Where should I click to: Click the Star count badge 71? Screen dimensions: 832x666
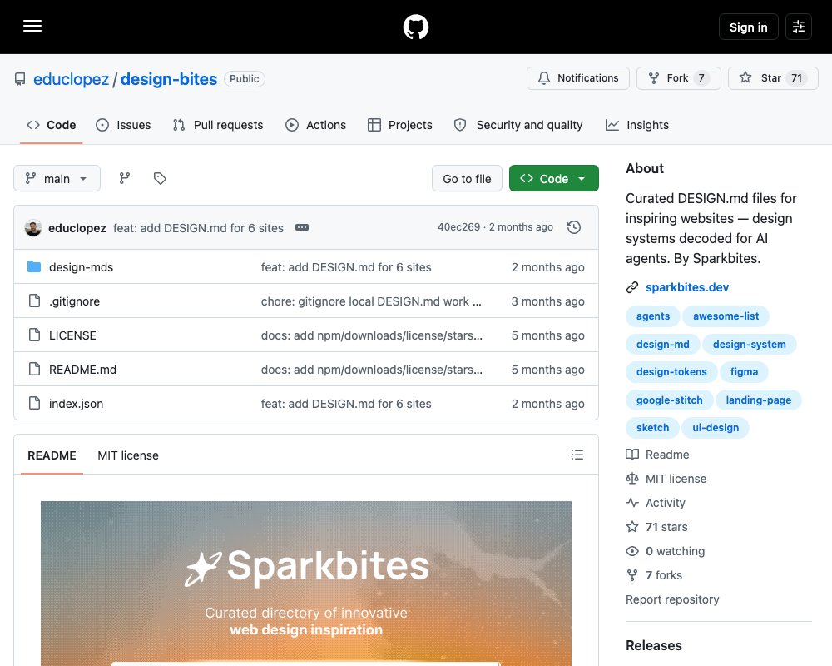pos(796,78)
